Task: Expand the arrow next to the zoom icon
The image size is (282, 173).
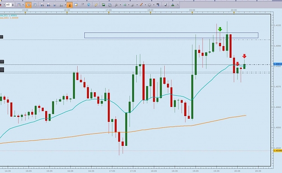Action: click(65, 5)
